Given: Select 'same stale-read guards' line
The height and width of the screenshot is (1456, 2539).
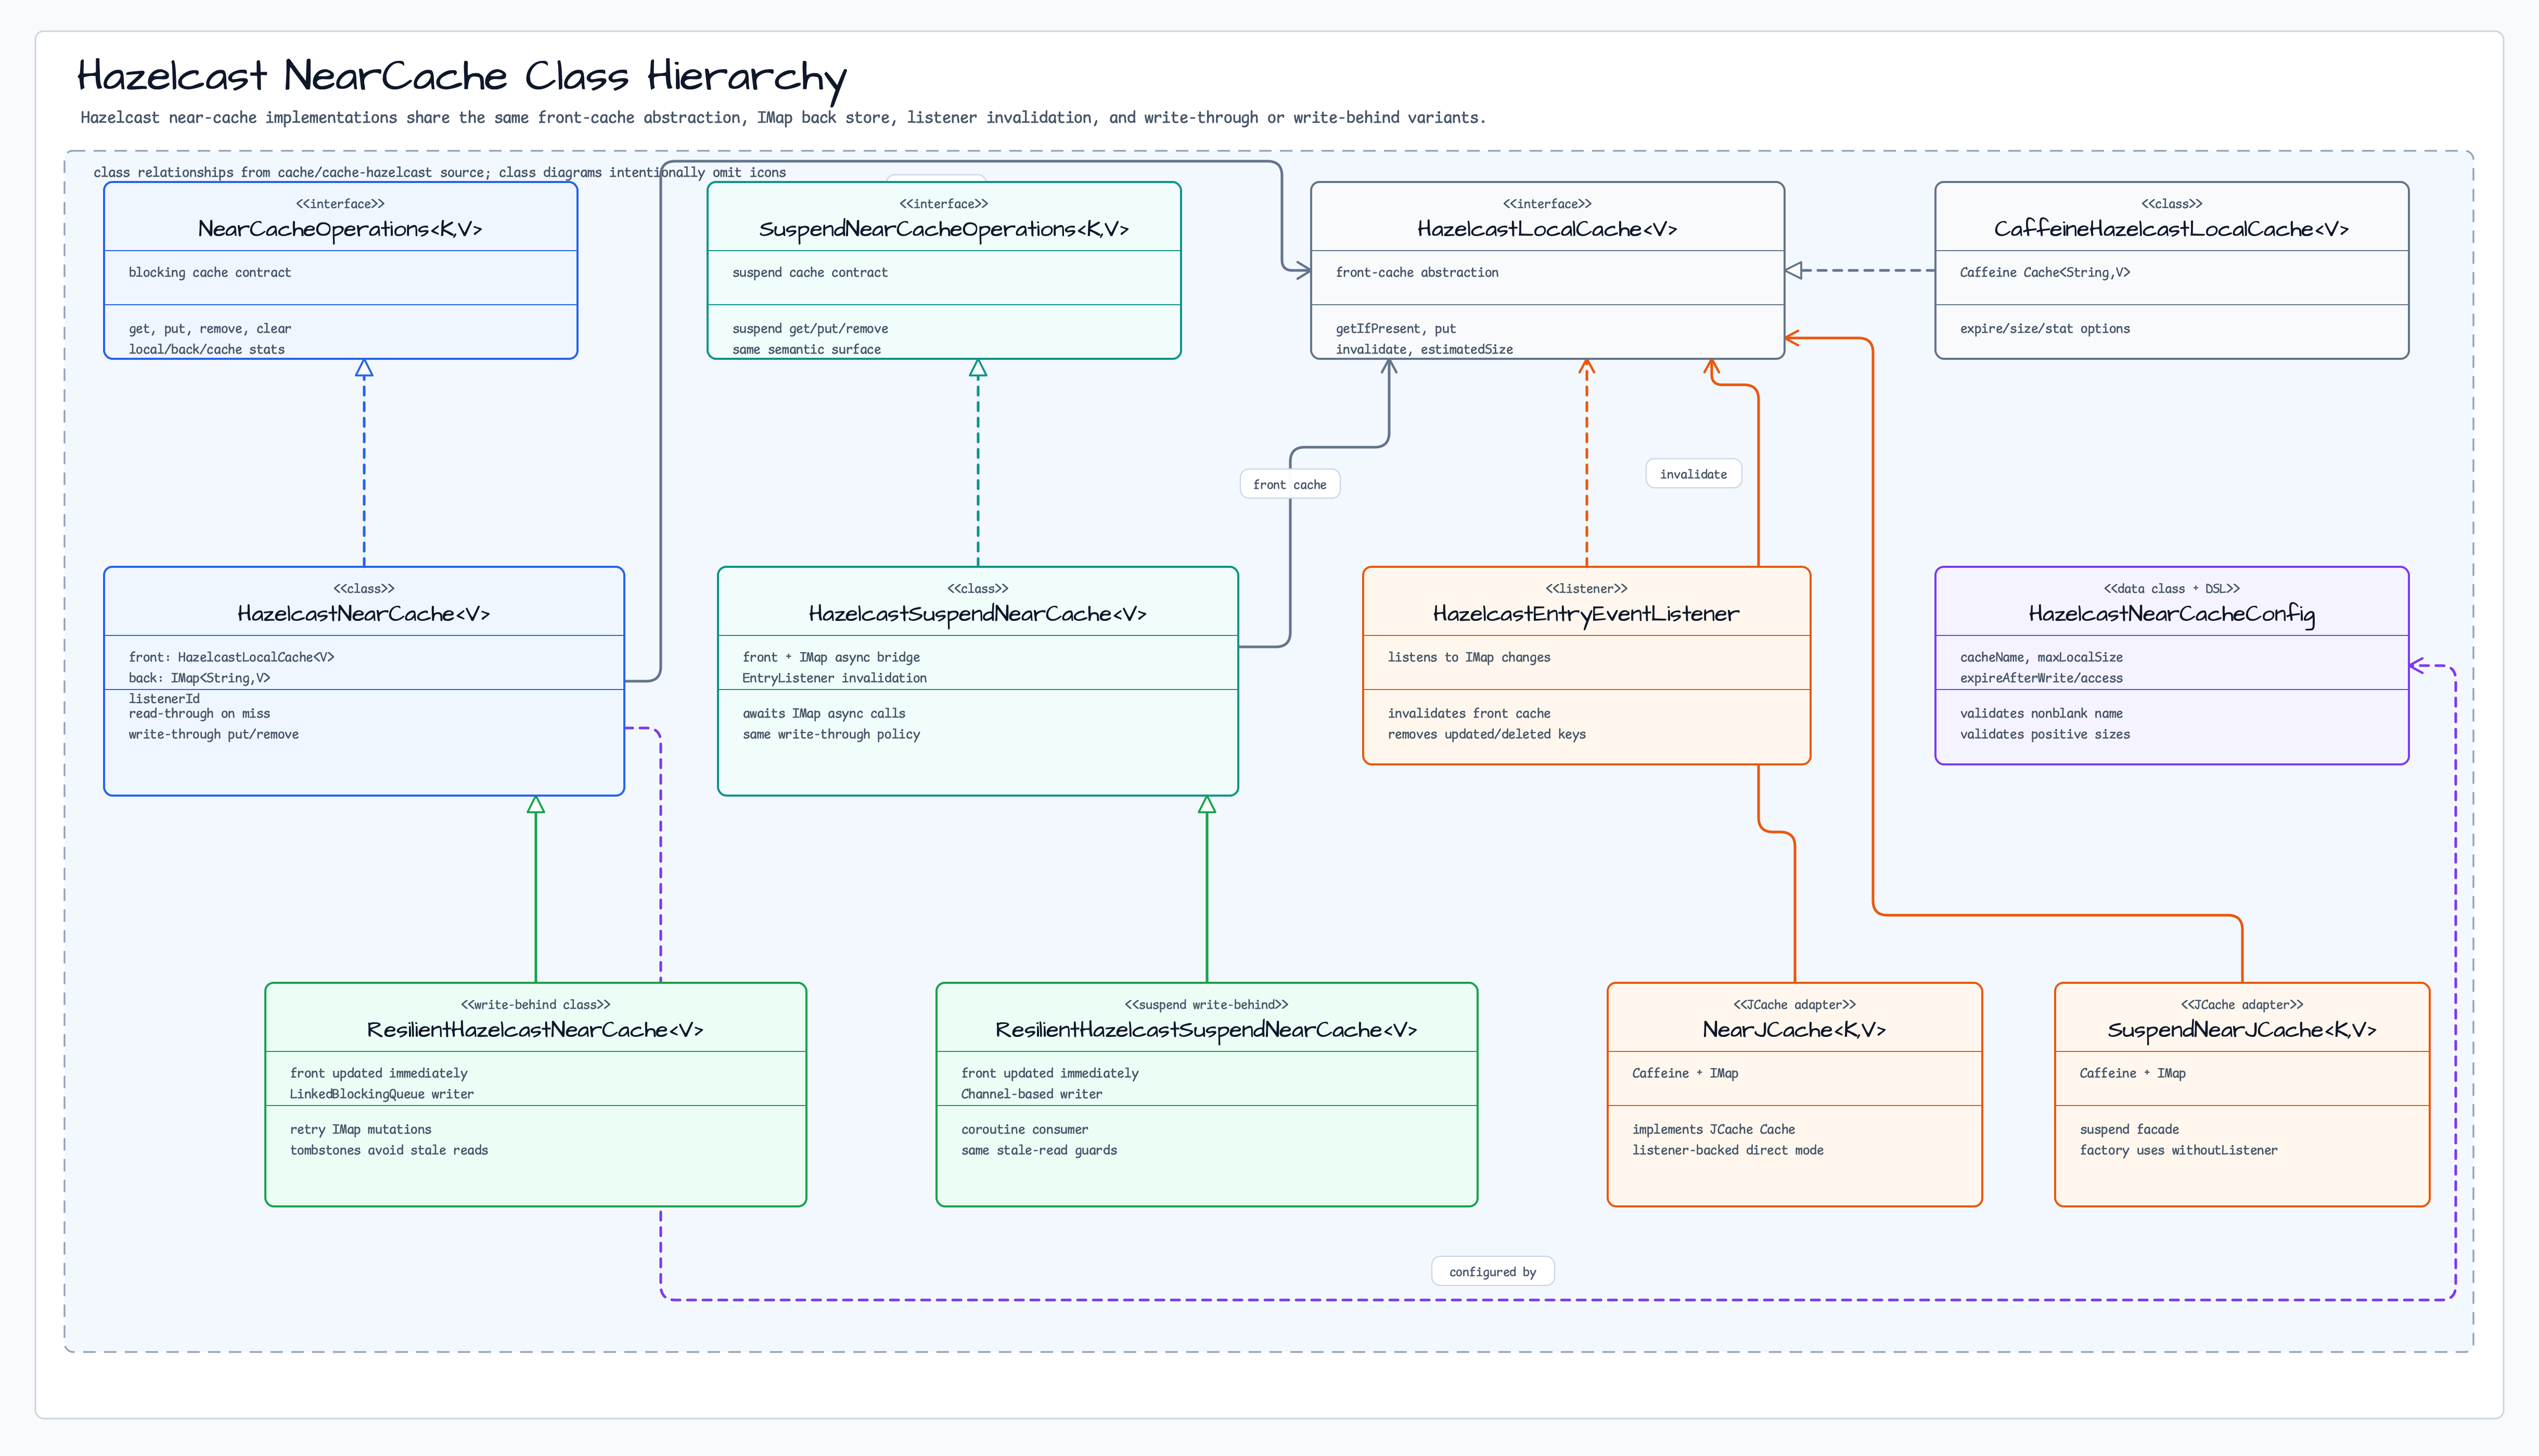Looking at the screenshot, I should click(x=1038, y=1150).
